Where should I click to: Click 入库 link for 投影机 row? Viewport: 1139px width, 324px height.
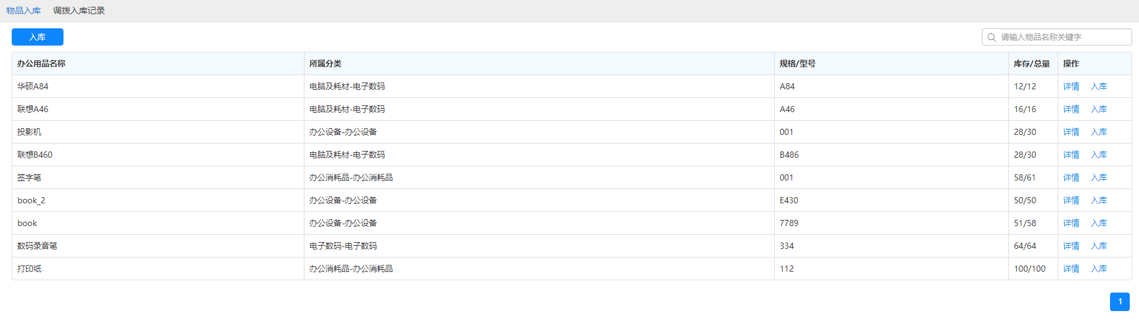[x=1099, y=132]
